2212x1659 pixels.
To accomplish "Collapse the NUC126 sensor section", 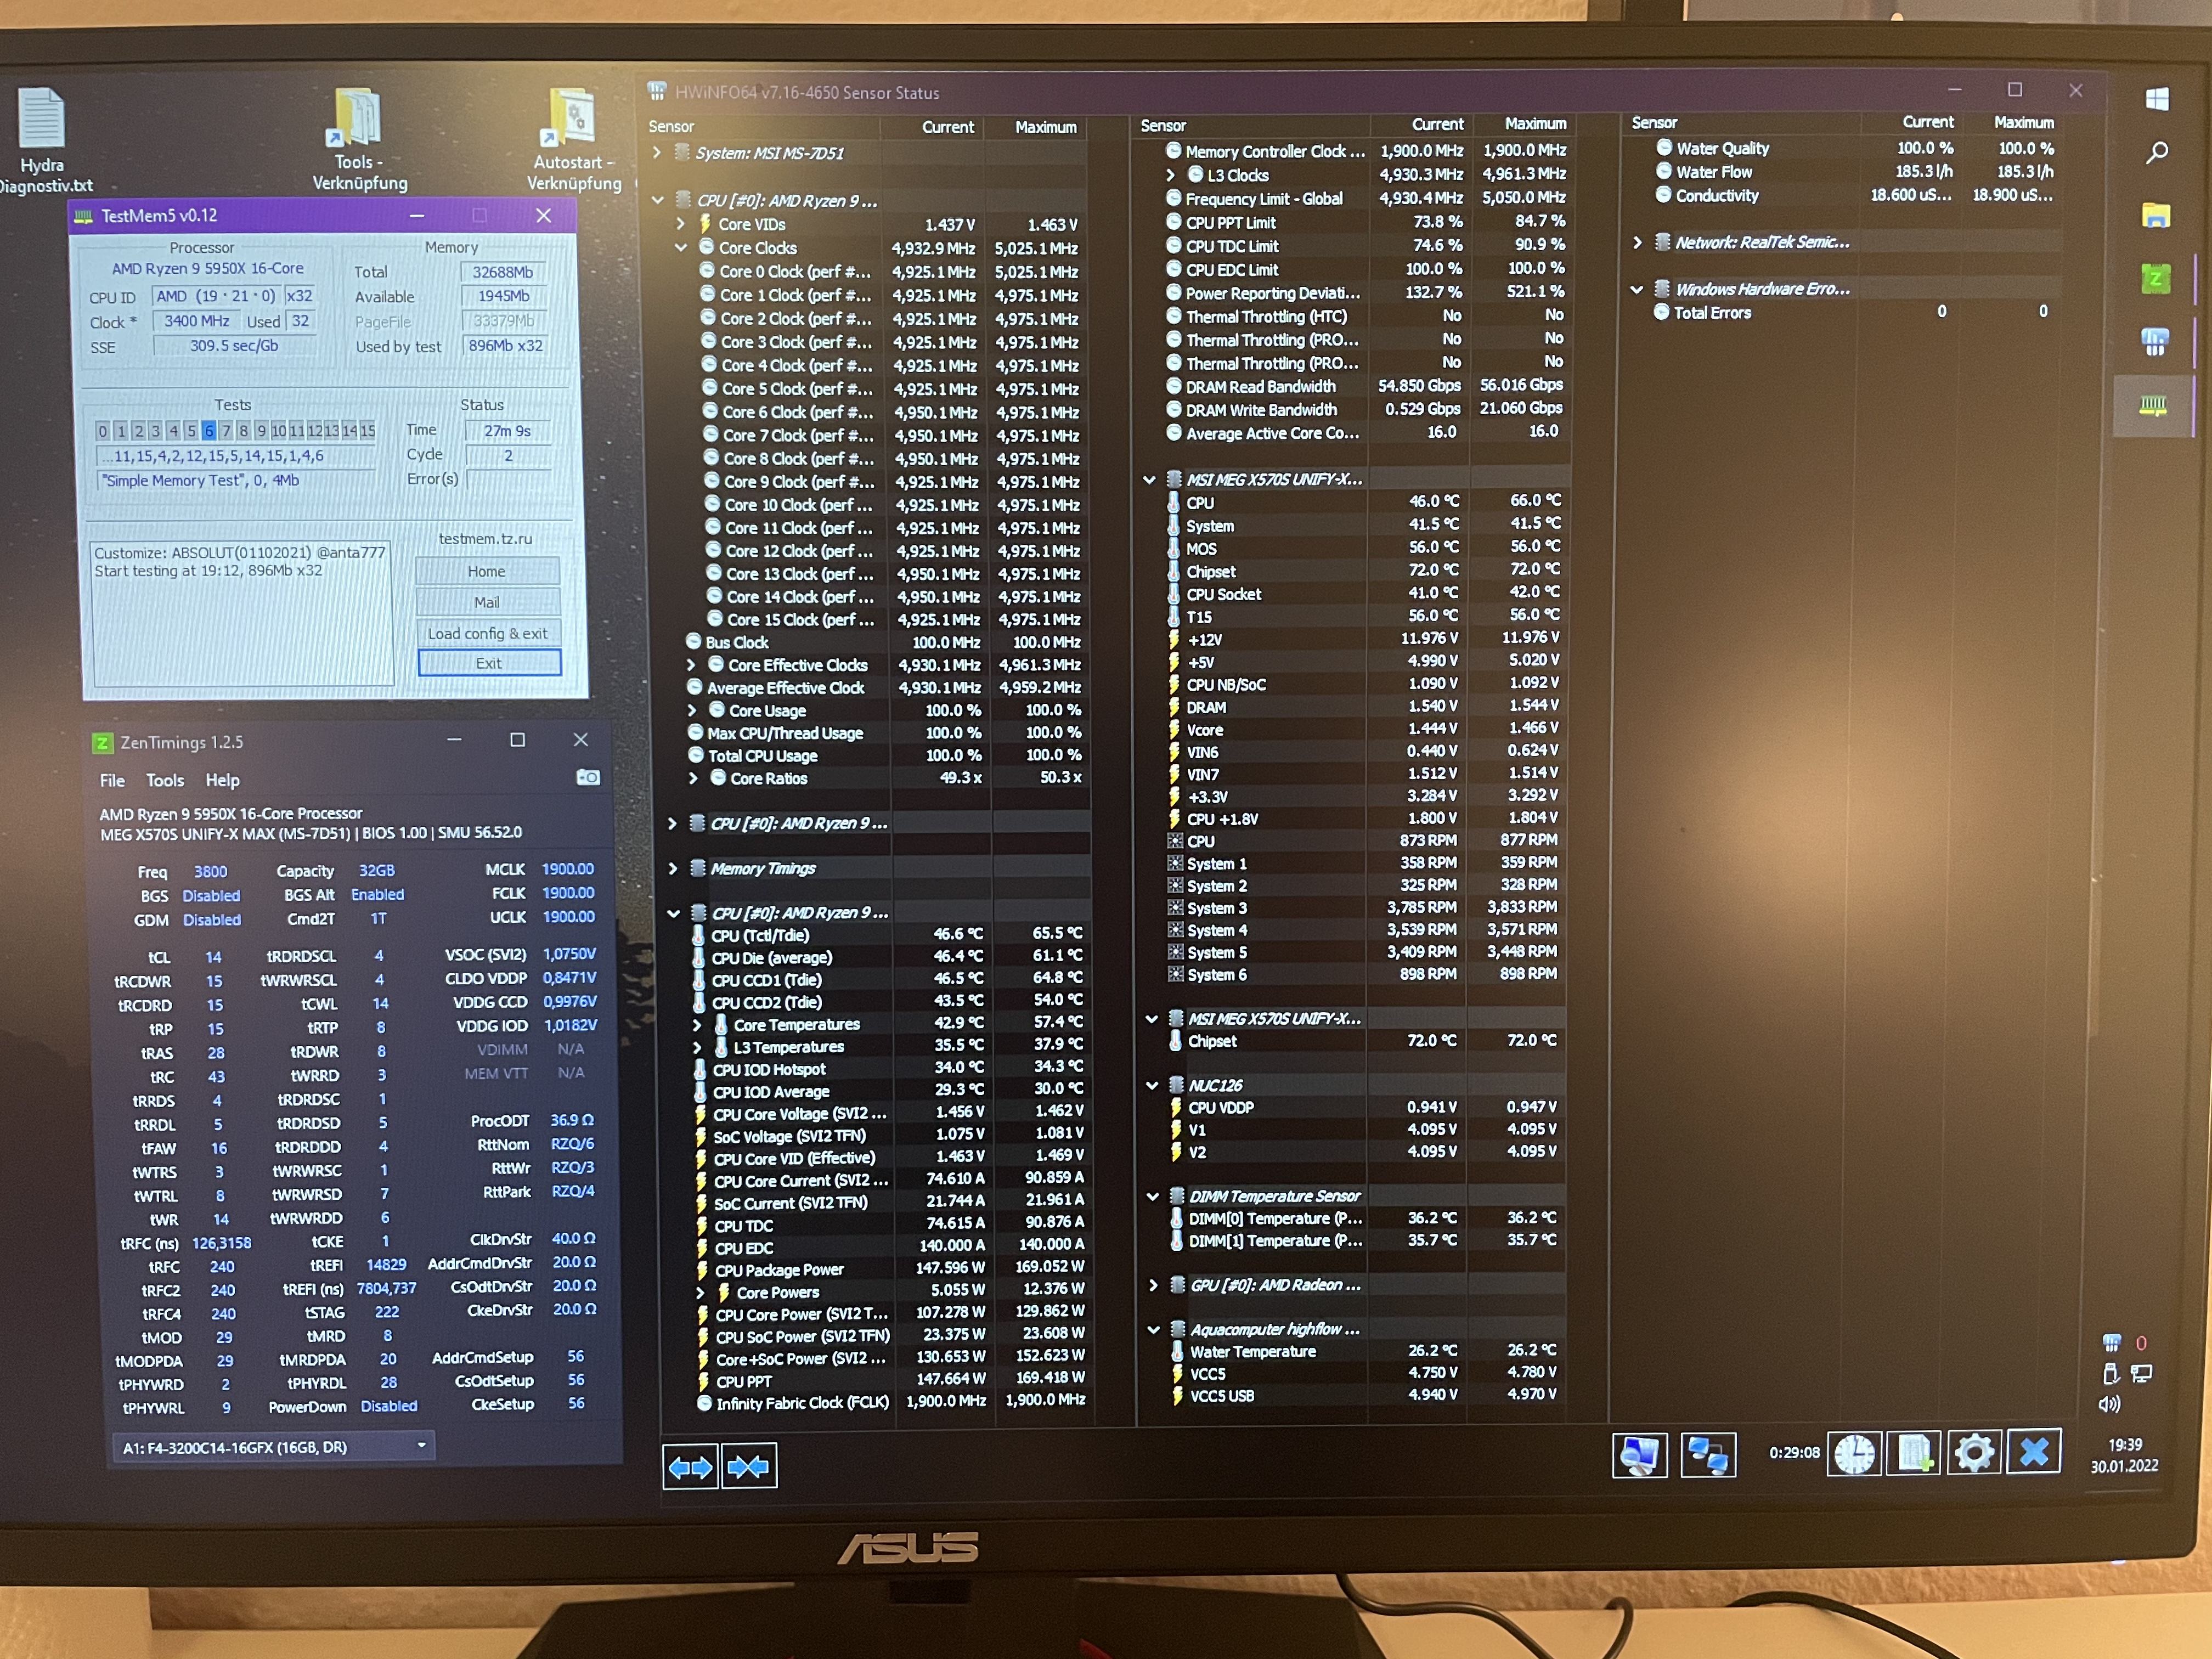I will [1152, 1085].
